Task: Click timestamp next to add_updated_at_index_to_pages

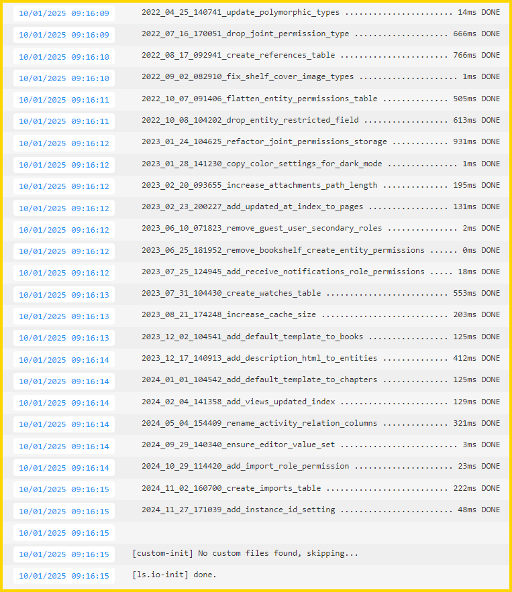Action: pyautogui.click(x=64, y=209)
